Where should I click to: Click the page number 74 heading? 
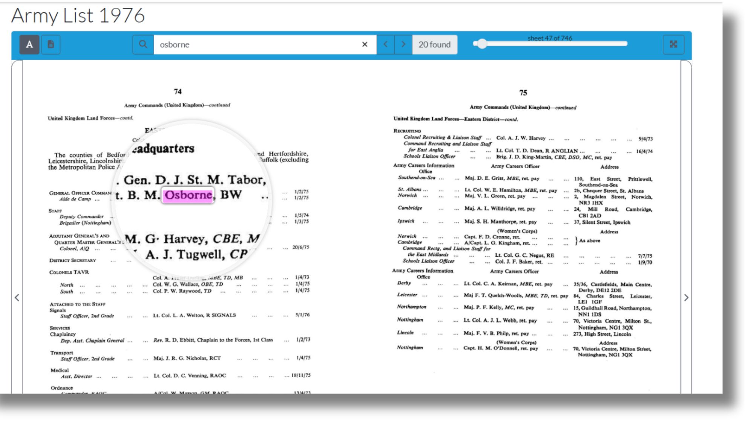pyautogui.click(x=178, y=91)
